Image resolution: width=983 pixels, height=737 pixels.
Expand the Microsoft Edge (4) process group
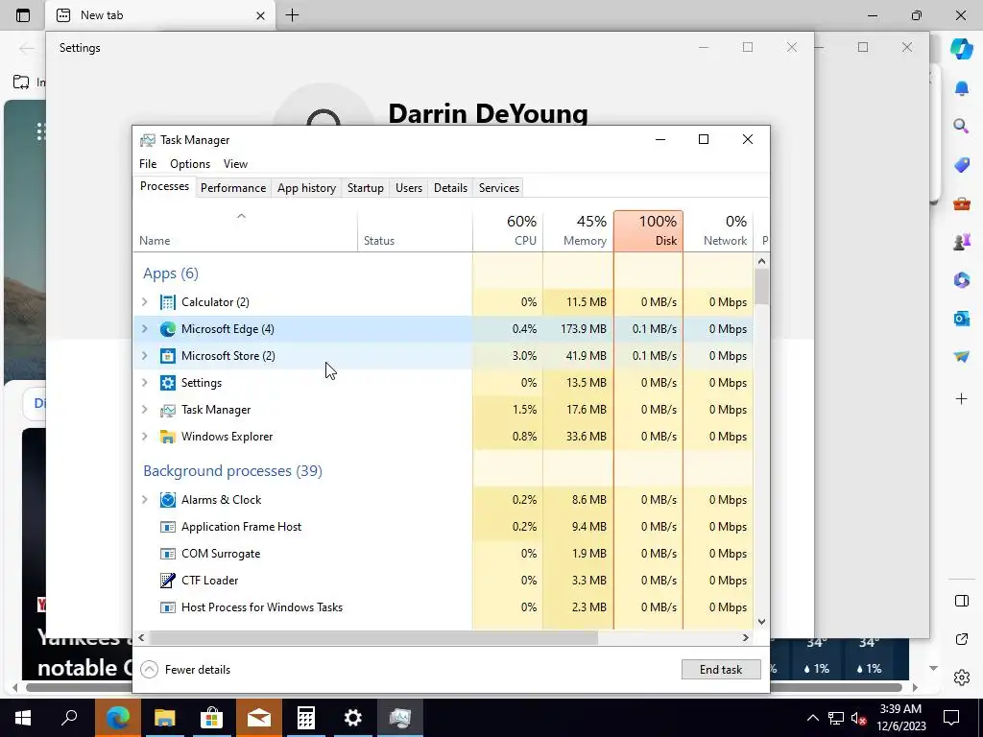145,329
